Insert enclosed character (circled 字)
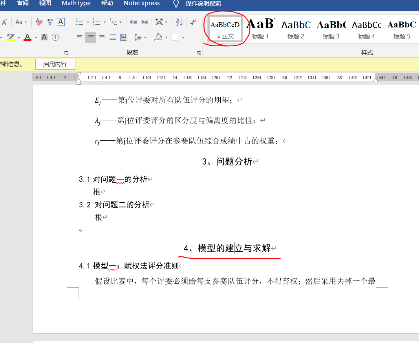The image size is (419, 343). coord(55,37)
